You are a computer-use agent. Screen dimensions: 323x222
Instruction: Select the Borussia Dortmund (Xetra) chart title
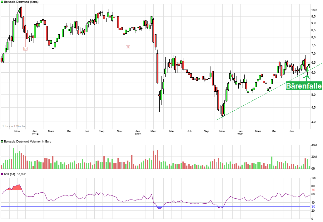point(21,2)
